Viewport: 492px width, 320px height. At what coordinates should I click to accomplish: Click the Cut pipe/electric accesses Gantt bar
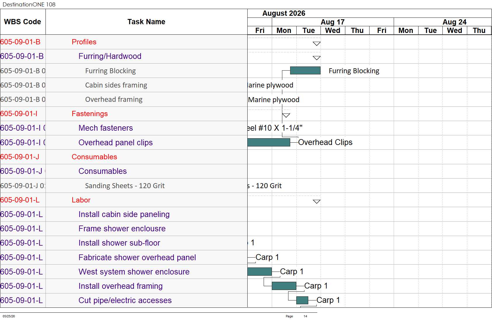pyautogui.click(x=302, y=300)
